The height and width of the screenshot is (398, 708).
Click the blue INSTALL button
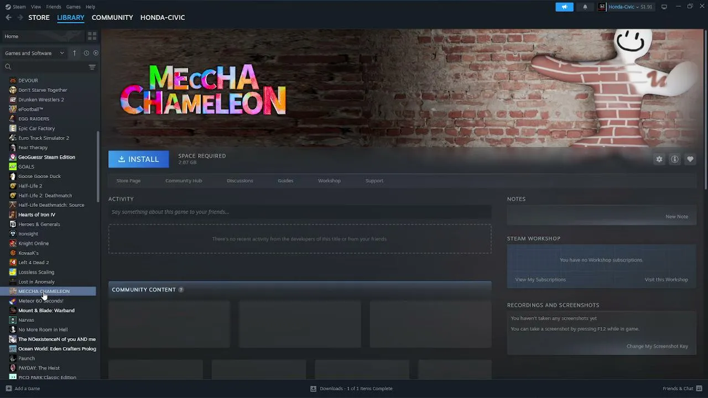138,159
